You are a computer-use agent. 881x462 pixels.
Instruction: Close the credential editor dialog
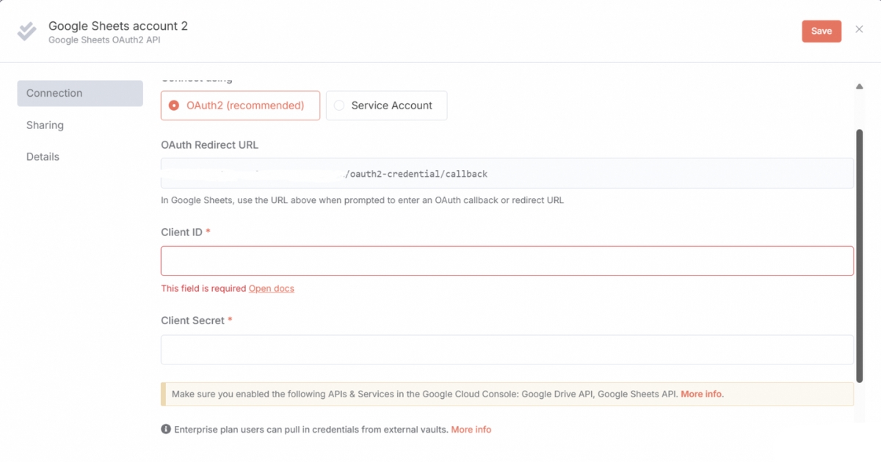tap(859, 29)
